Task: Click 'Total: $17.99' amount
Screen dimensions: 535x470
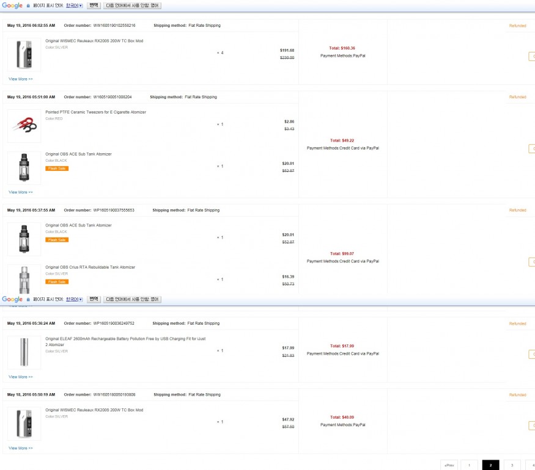Action: click(342, 346)
